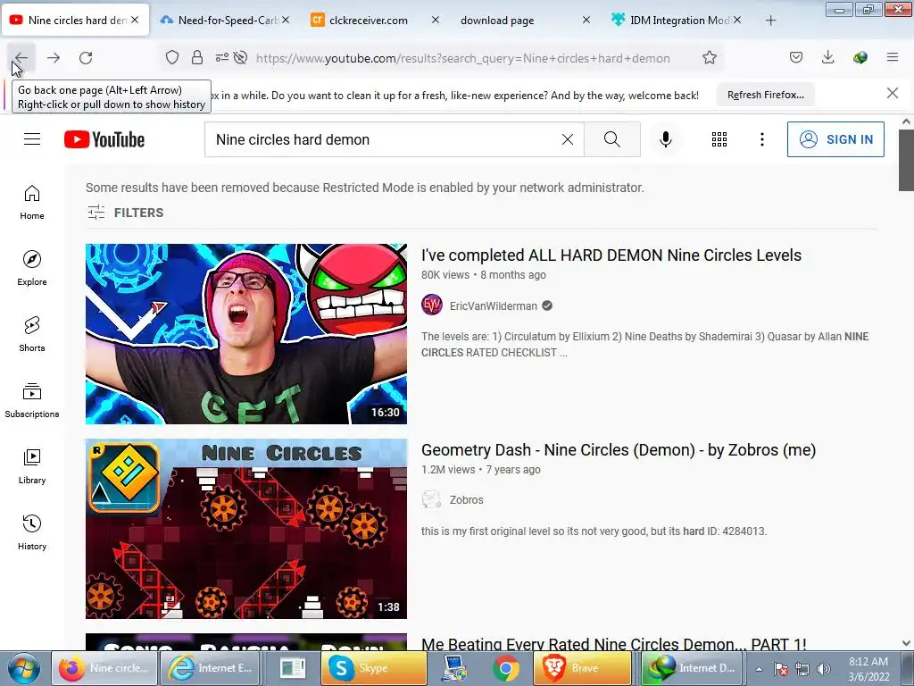Click the IDM extension icon in toolbar

tap(860, 57)
